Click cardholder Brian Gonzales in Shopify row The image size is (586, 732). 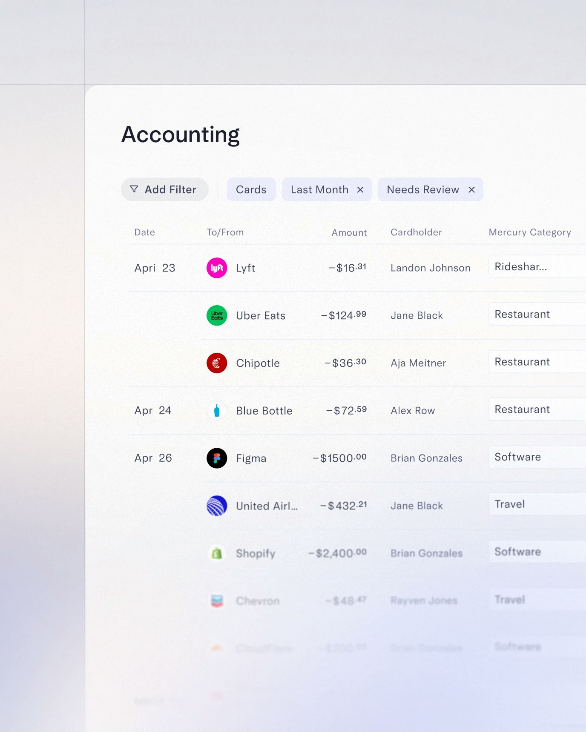[426, 553]
